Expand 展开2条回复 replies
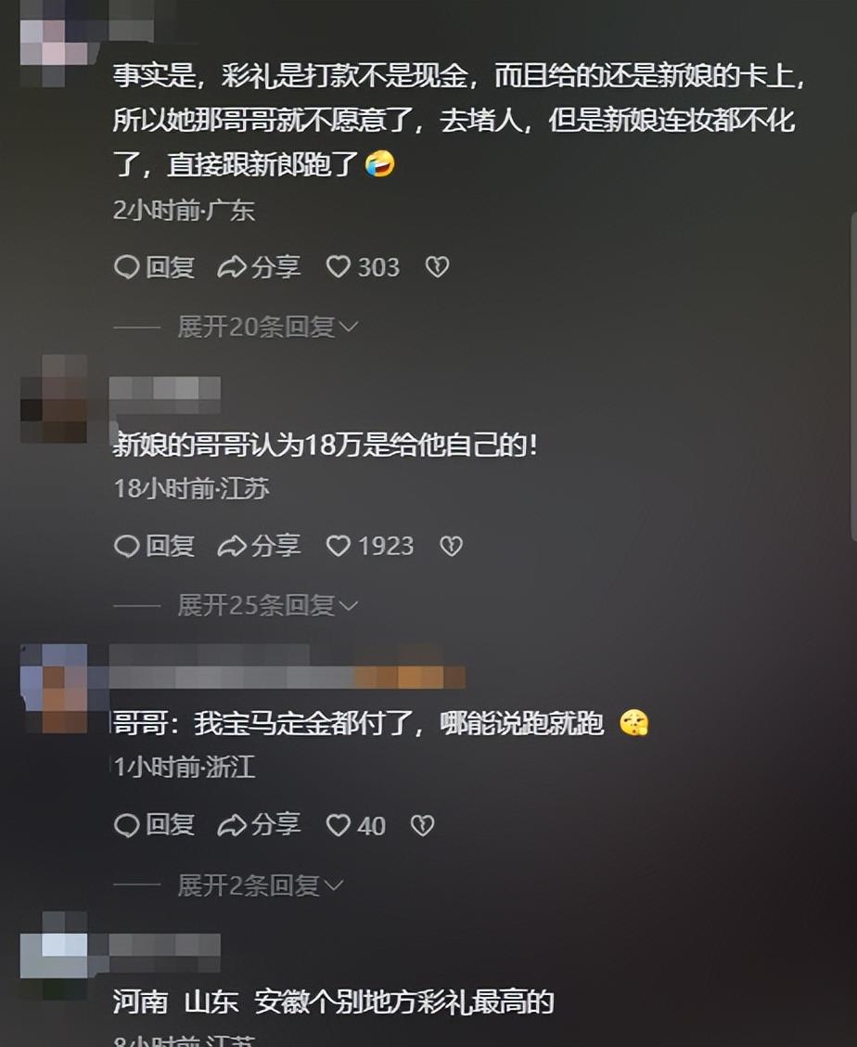This screenshot has height=1047, width=857. pos(261,885)
